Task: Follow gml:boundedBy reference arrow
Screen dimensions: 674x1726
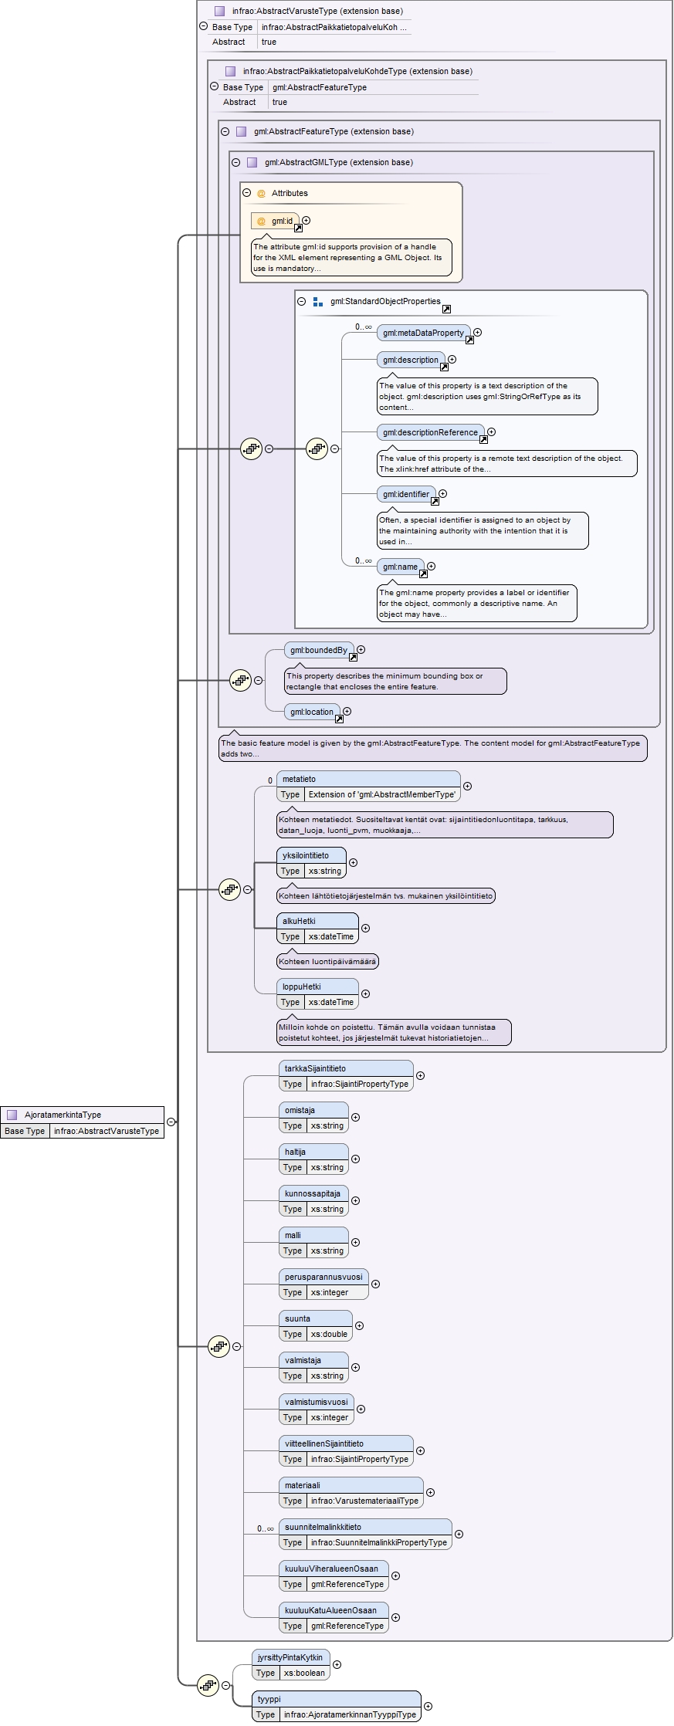Action: (x=353, y=657)
